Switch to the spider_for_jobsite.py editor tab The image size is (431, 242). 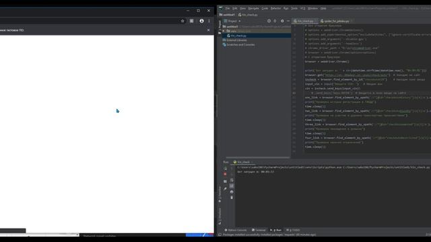(336, 21)
